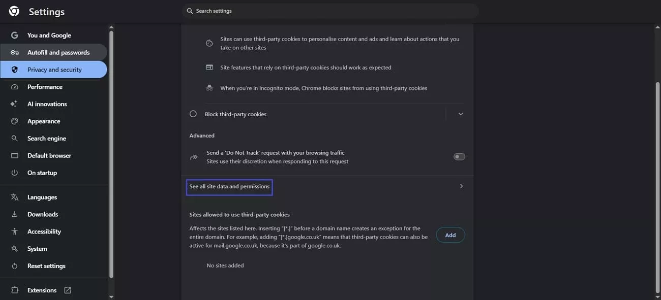Toggle the Do Not Track switch
The height and width of the screenshot is (300, 661).
pyautogui.click(x=459, y=157)
